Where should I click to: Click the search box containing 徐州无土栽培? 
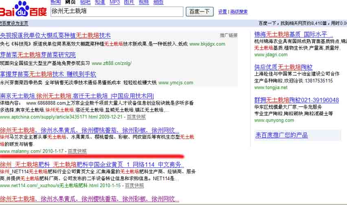pos(117,11)
